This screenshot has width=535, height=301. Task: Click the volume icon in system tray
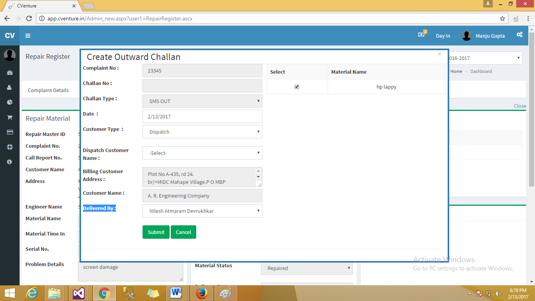coord(498,293)
